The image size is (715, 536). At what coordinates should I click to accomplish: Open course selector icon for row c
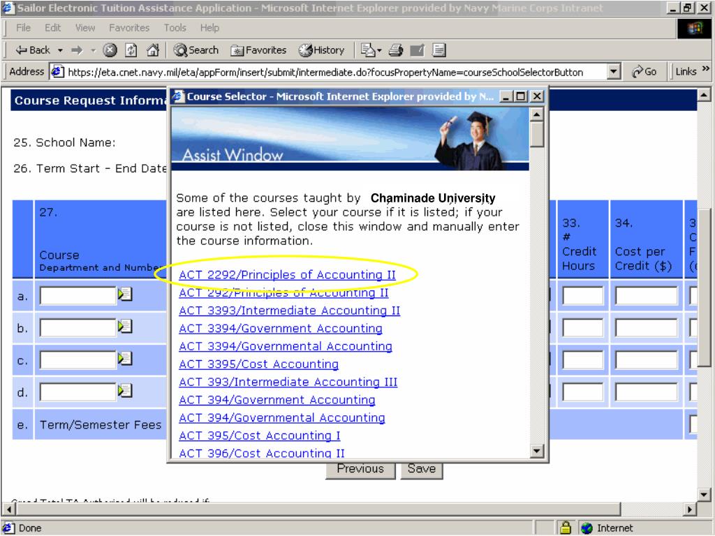[125, 359]
